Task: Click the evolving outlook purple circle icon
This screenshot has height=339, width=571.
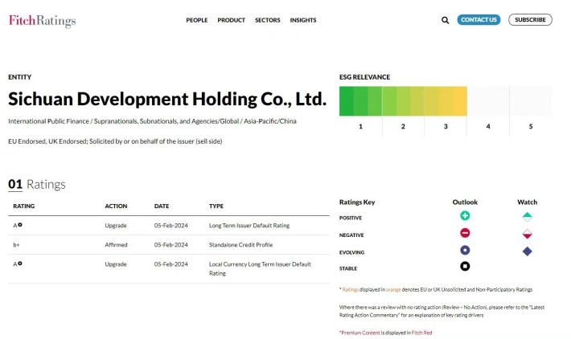Action: tap(465, 251)
